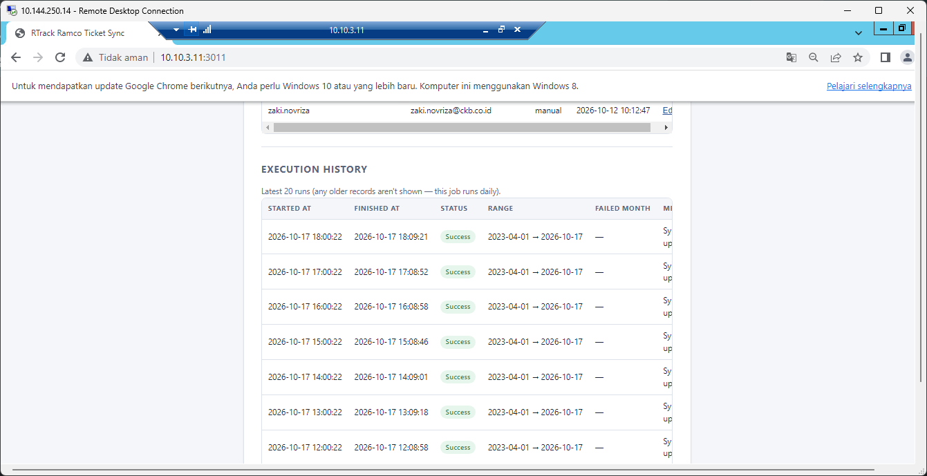Screen dimensions: 927x476
Task: Click the scrollbar left arrow of user table
Action: tap(268, 128)
